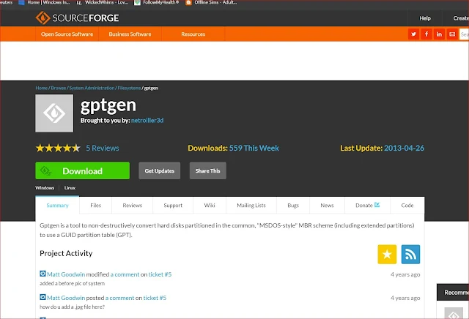Screen dimensions: 469x319
Task: Click the Filesystems breadcrumb link
Action: (129, 88)
